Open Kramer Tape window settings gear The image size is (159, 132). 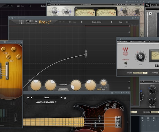(x=50, y=2)
